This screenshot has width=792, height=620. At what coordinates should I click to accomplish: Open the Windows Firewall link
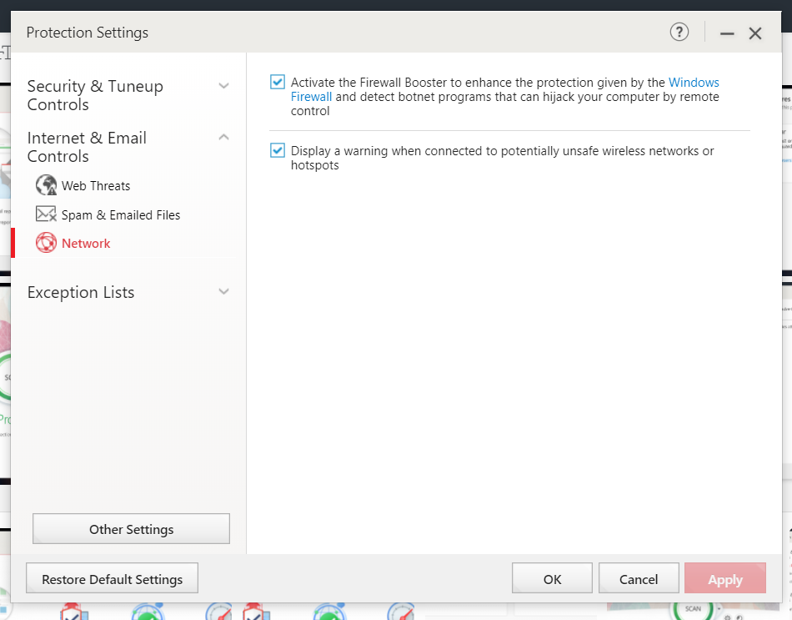pos(693,83)
